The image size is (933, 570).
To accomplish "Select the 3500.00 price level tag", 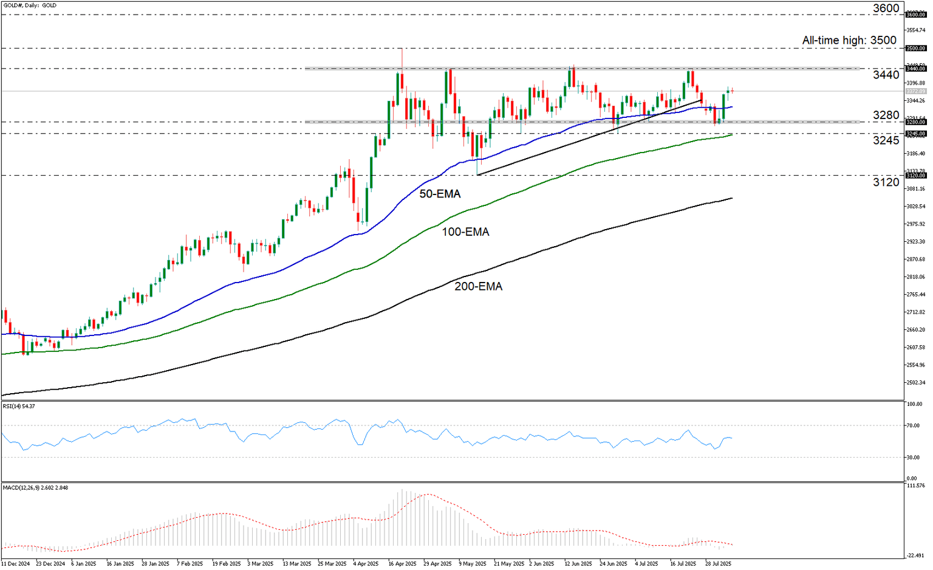I will [915, 48].
